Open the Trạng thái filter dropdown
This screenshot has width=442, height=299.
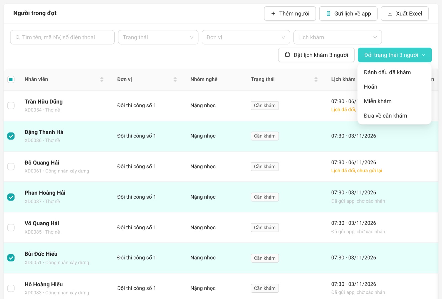point(158,37)
